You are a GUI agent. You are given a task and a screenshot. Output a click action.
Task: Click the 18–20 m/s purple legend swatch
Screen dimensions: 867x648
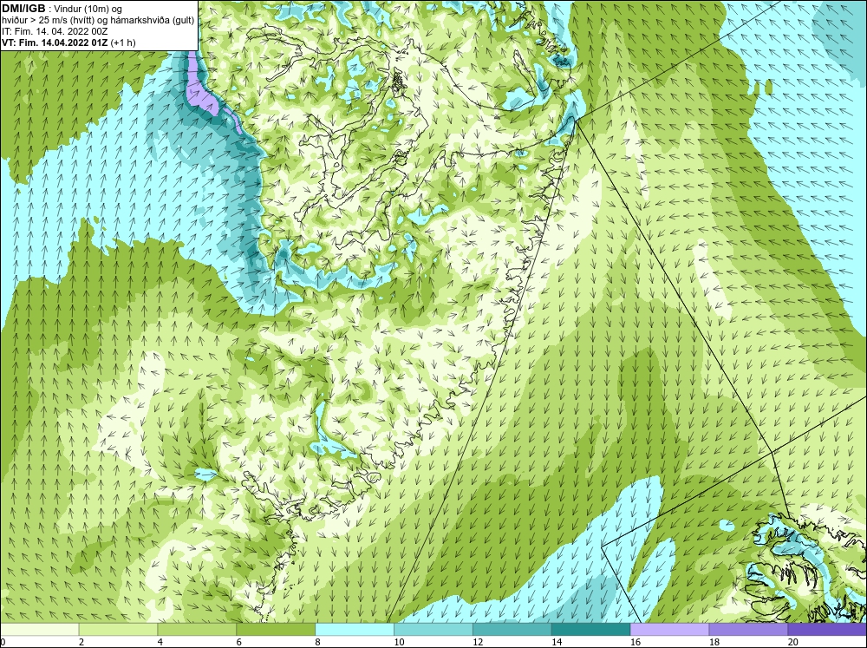click(x=748, y=630)
